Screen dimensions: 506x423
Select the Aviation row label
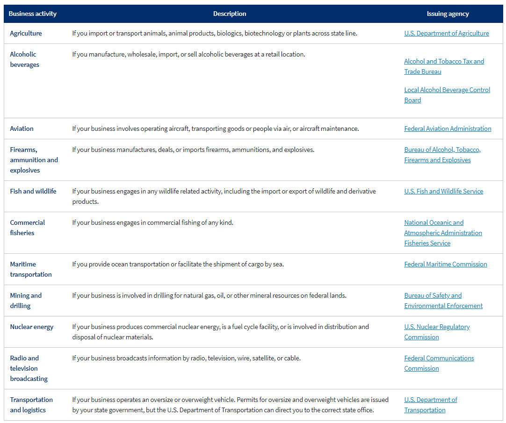[x=22, y=129]
